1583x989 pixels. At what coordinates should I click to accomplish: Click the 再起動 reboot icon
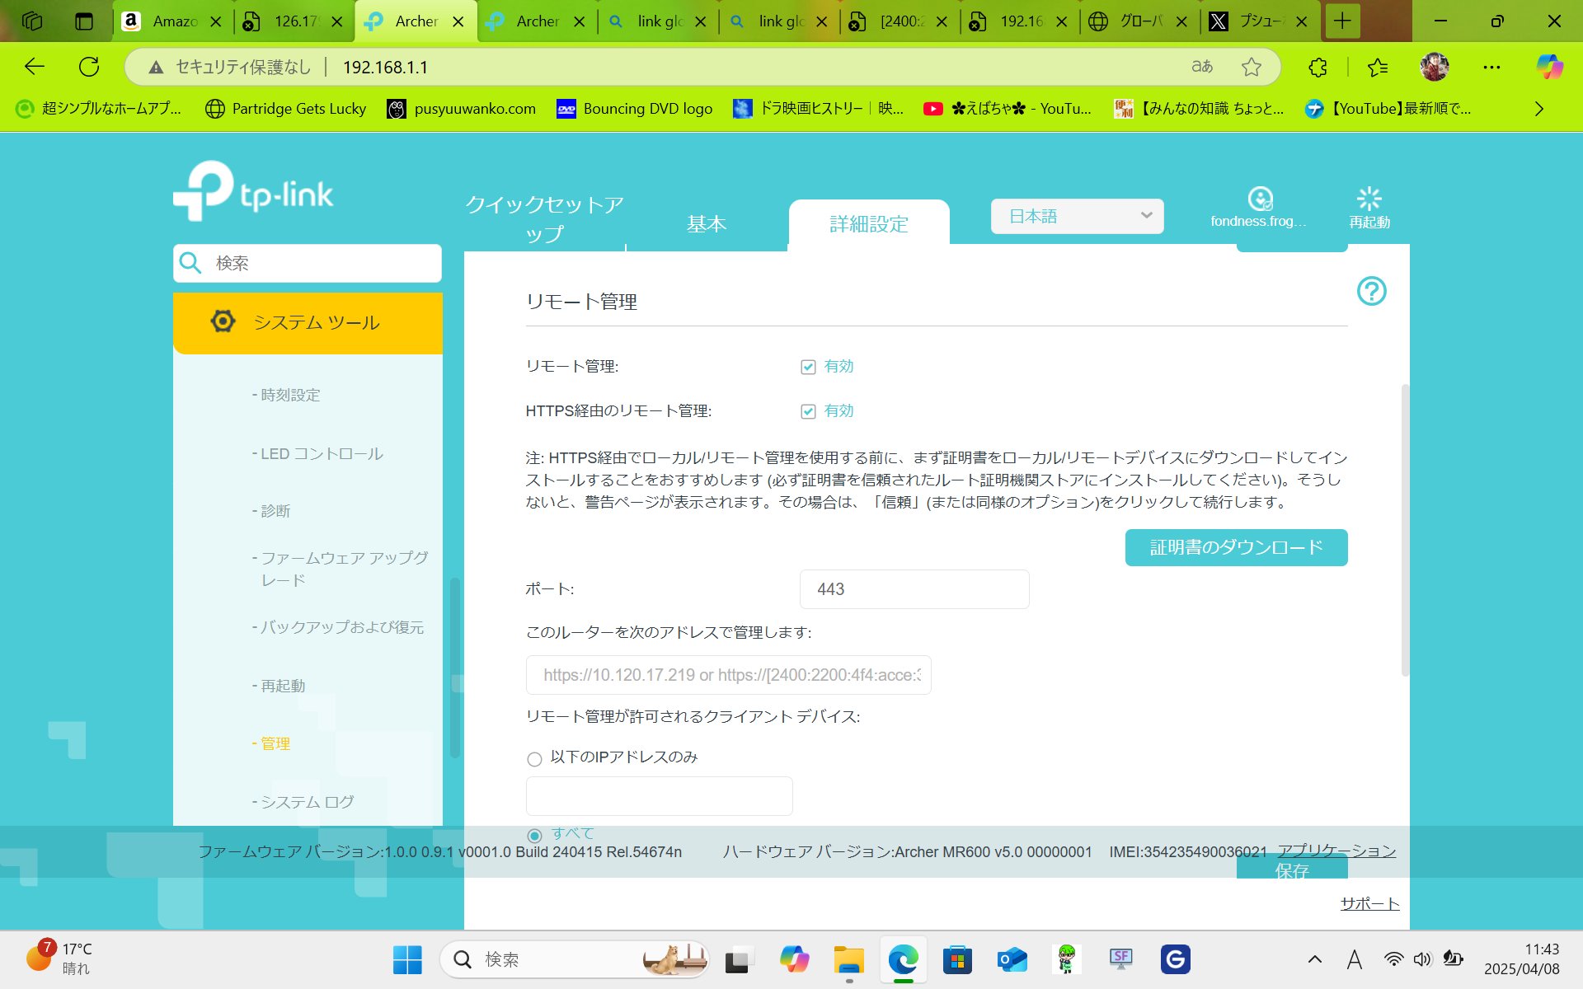tap(1369, 199)
